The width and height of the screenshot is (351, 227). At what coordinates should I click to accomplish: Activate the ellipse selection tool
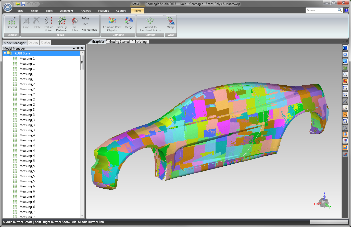point(345,94)
